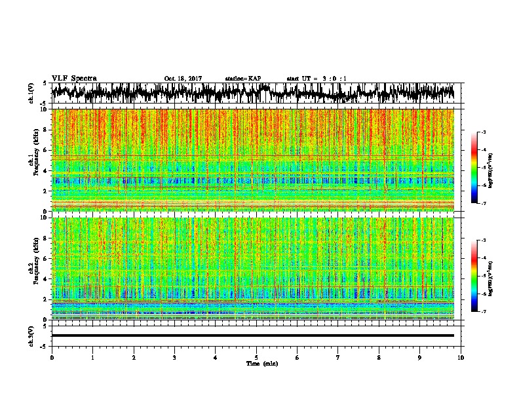The width and height of the screenshot is (519, 401).
Task: Click time axis tick label "8"
Action: [x=379, y=358]
